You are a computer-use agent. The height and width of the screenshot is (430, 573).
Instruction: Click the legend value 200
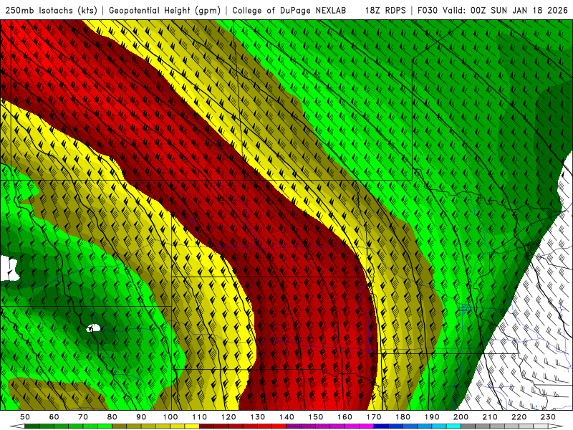461,417
